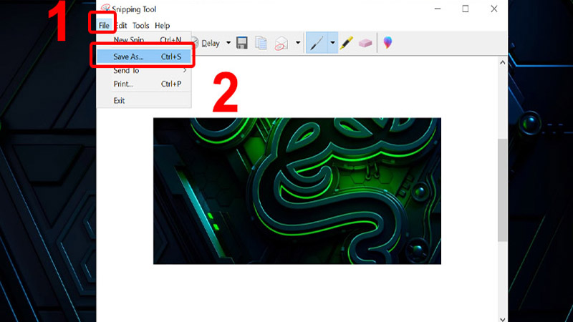Select the pink Eraser tool
This screenshot has height=322, width=573.
(x=365, y=43)
